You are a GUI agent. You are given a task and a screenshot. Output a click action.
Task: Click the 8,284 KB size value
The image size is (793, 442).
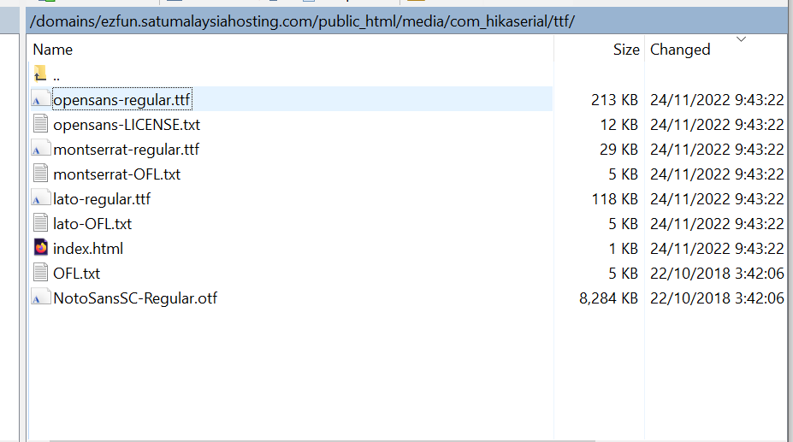click(608, 298)
